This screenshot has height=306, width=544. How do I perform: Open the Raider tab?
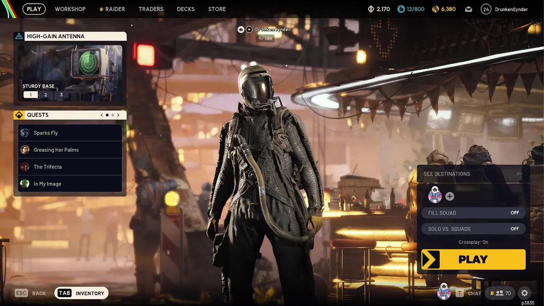[x=112, y=9]
